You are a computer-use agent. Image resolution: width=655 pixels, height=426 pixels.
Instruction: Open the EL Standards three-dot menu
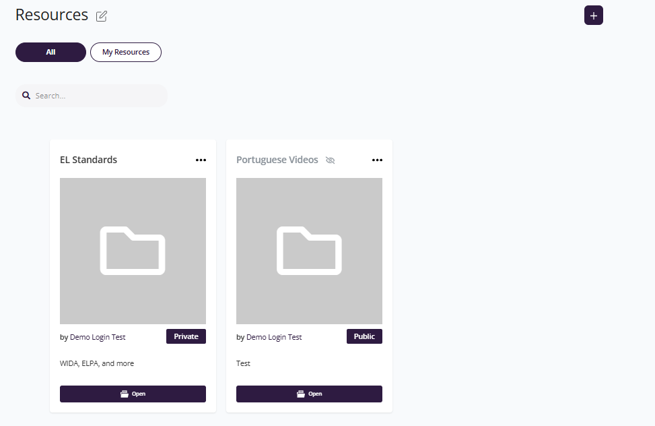tap(201, 160)
